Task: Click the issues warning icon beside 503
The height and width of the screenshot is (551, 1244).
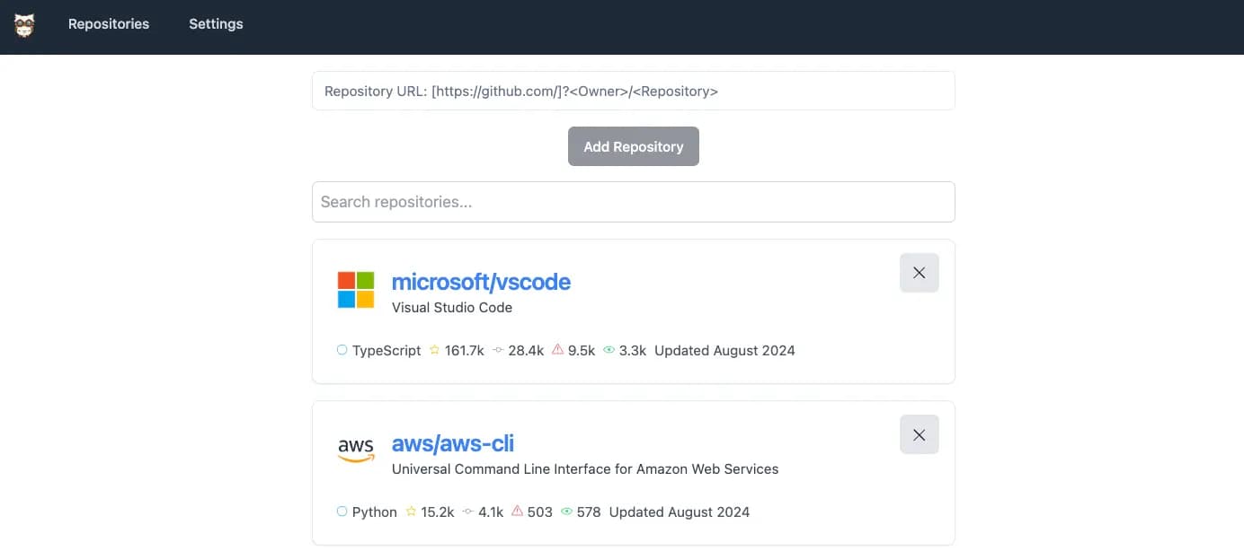Action: (x=517, y=512)
